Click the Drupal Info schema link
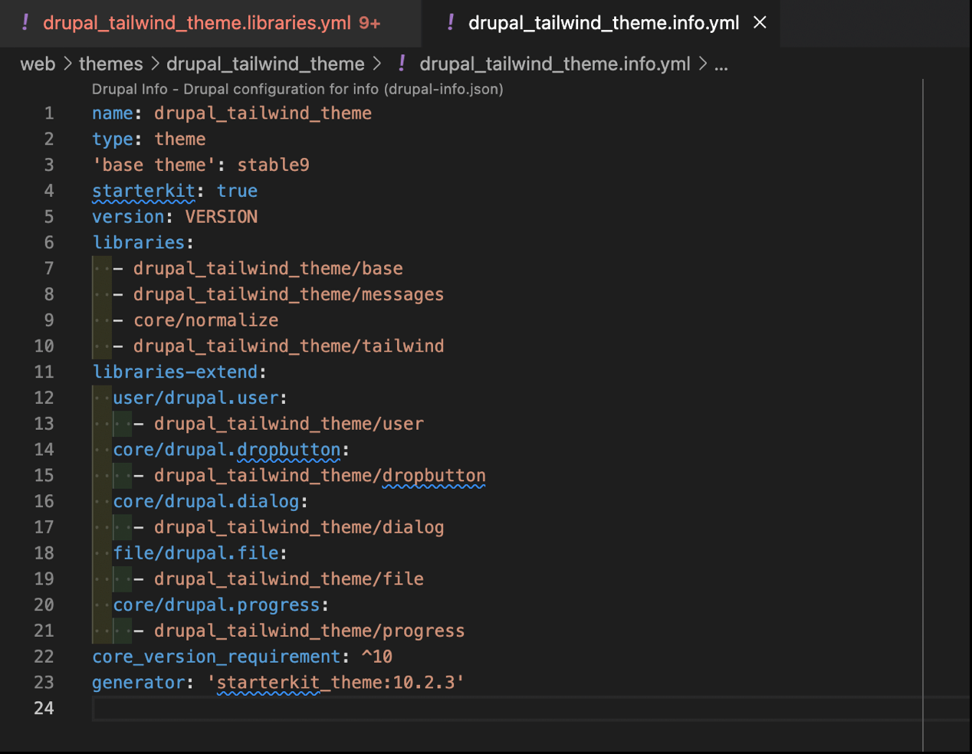This screenshot has height=754, width=972. 297,89
